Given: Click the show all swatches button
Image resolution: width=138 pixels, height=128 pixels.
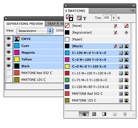Looking at the screenshot, I should pos(84,114).
